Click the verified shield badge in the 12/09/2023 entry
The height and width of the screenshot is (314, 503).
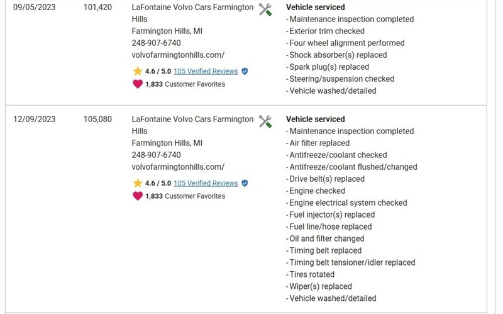point(245,184)
